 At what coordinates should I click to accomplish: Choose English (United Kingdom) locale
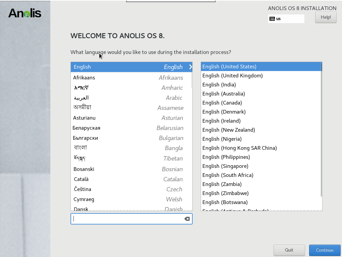pos(261,76)
